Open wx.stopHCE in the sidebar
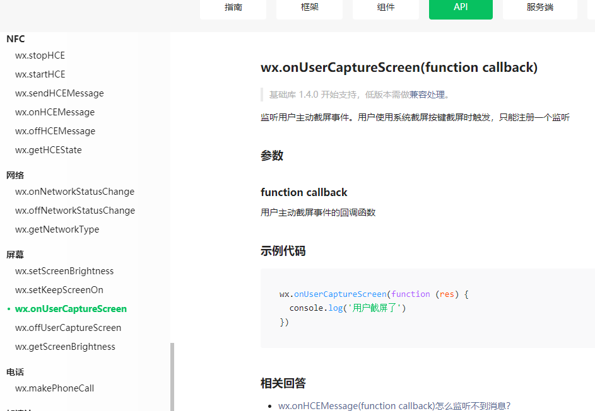 point(40,55)
